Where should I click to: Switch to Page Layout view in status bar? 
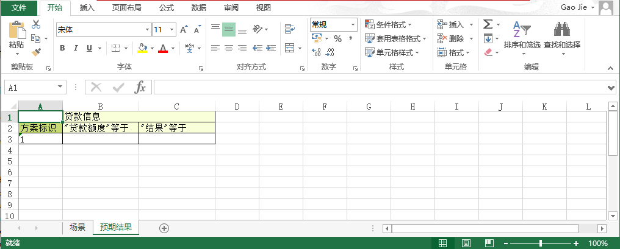click(466, 243)
